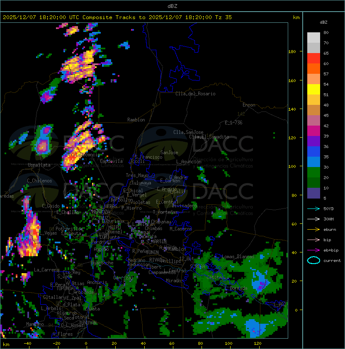Viewport: 345px width, 349px height.
Task: Click the 'current' legend label
Action: [332, 261]
